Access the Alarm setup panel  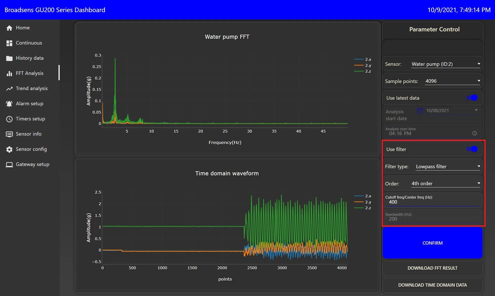29,103
